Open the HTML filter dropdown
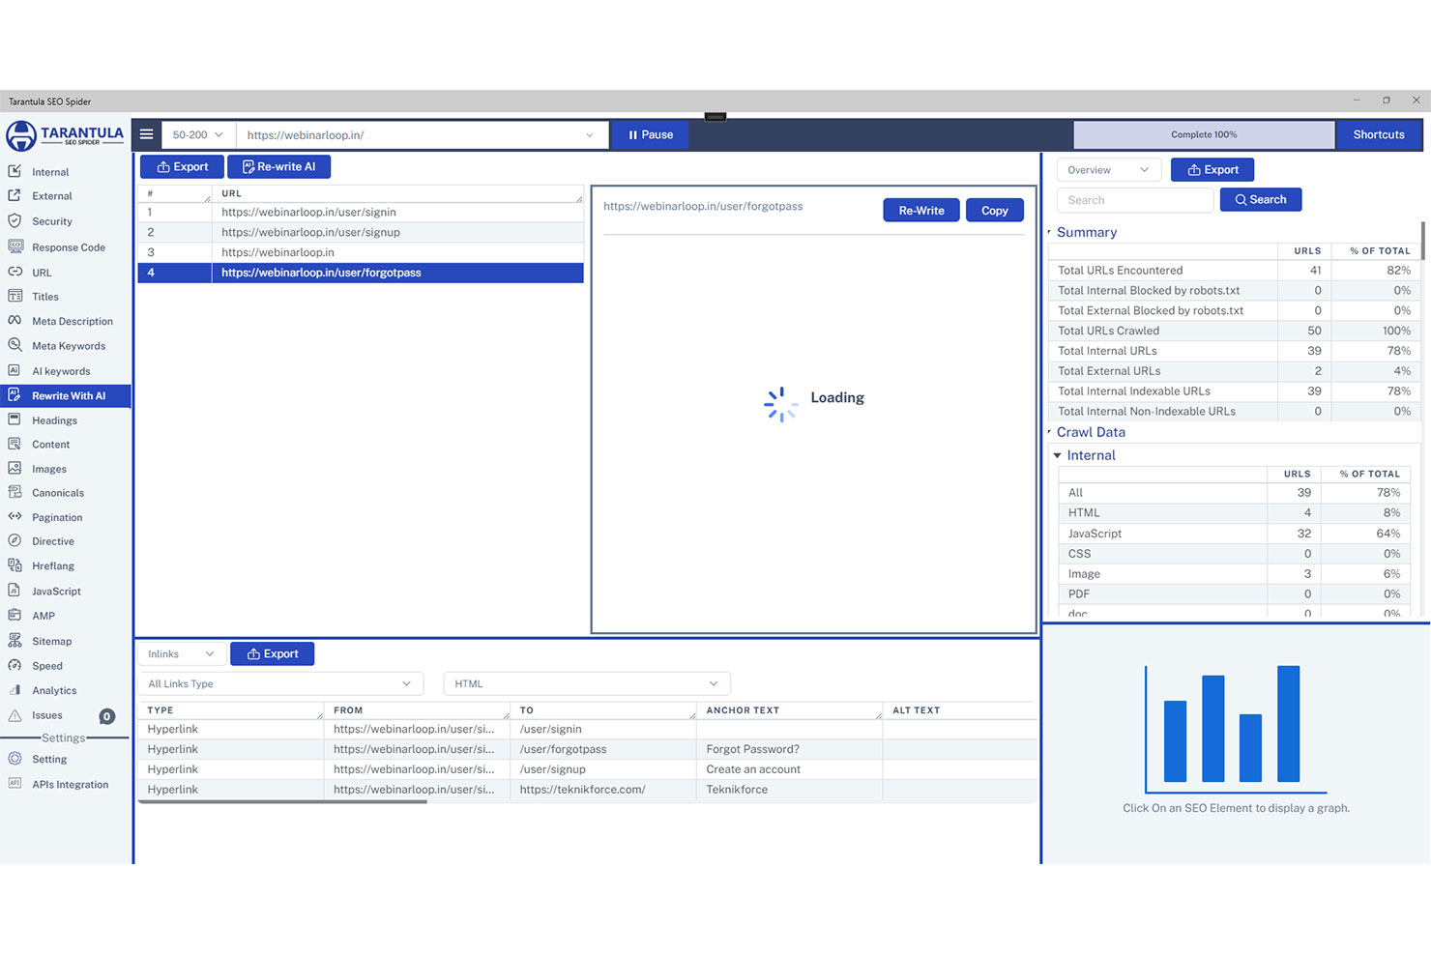The height and width of the screenshot is (954, 1431). pos(587,683)
